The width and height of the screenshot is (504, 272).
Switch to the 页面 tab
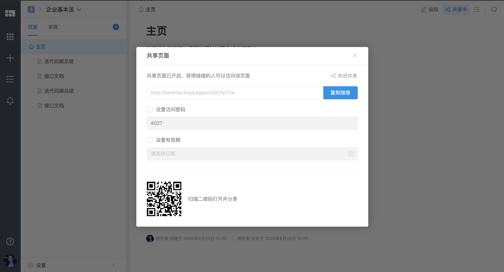click(33, 27)
